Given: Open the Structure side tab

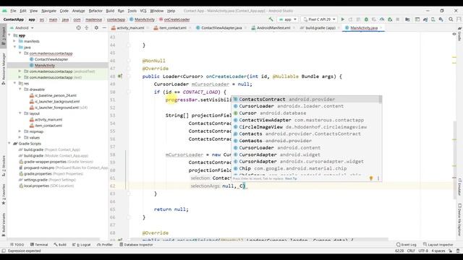Looking at the screenshot, I should pyautogui.click(x=3, y=165).
